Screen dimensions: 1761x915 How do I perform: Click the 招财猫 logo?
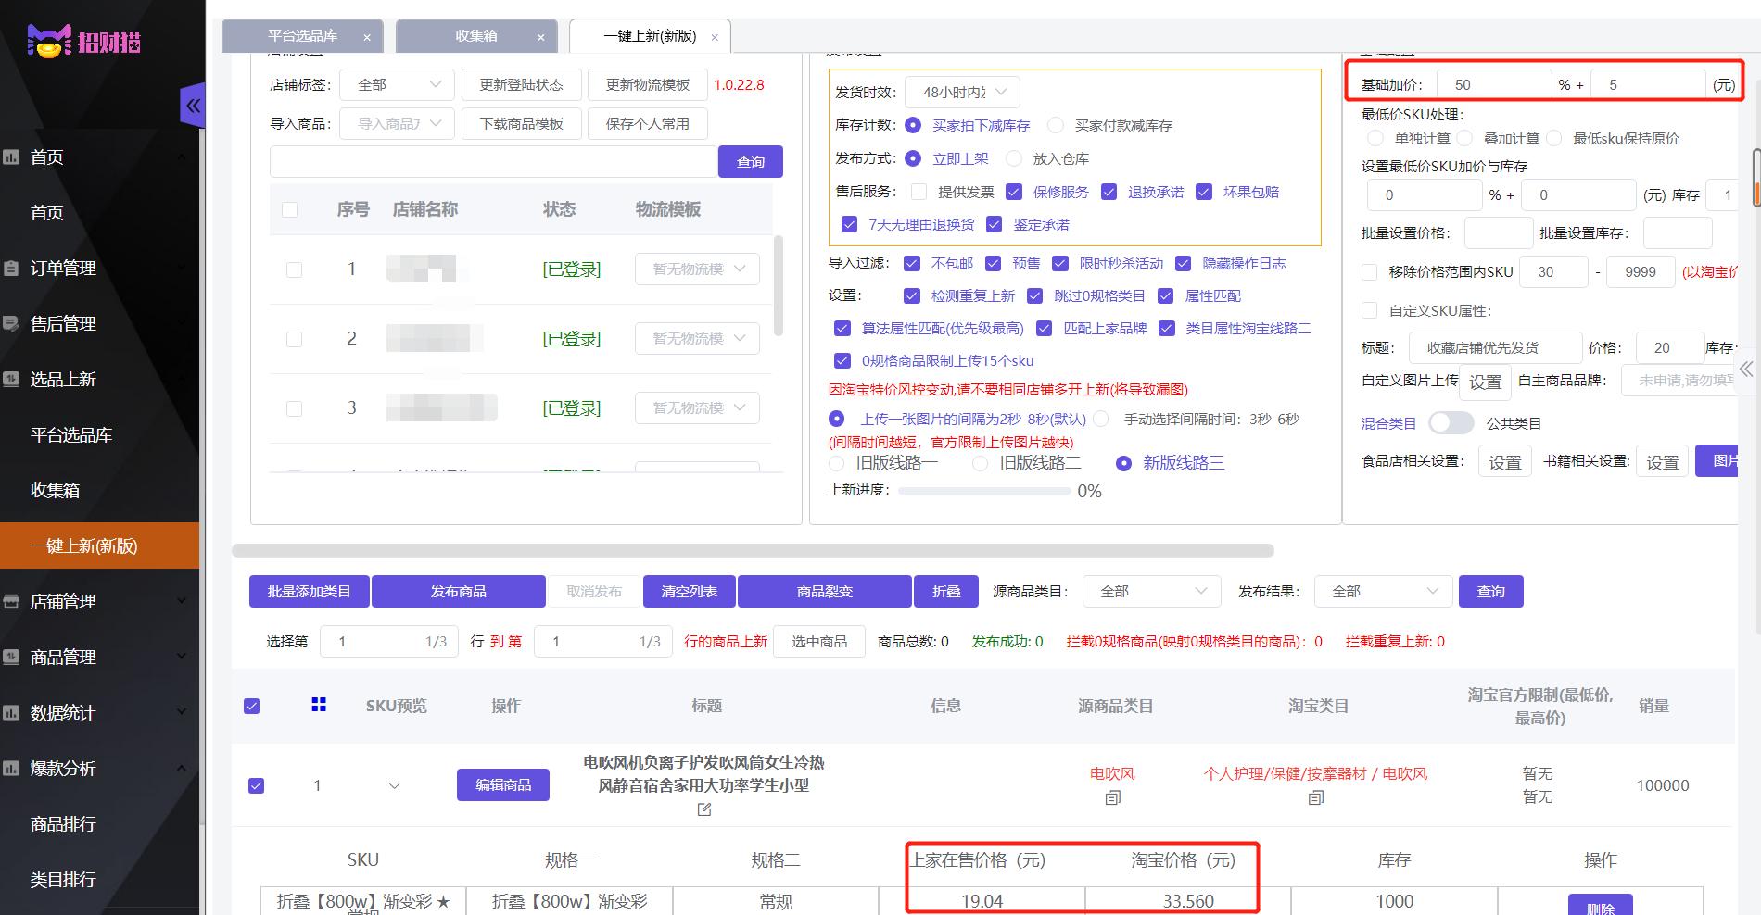[x=83, y=42]
